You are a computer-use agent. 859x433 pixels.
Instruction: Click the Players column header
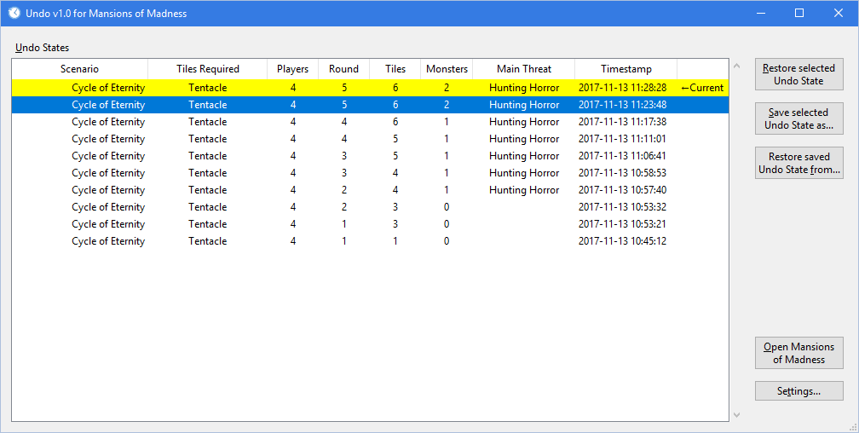click(x=292, y=69)
